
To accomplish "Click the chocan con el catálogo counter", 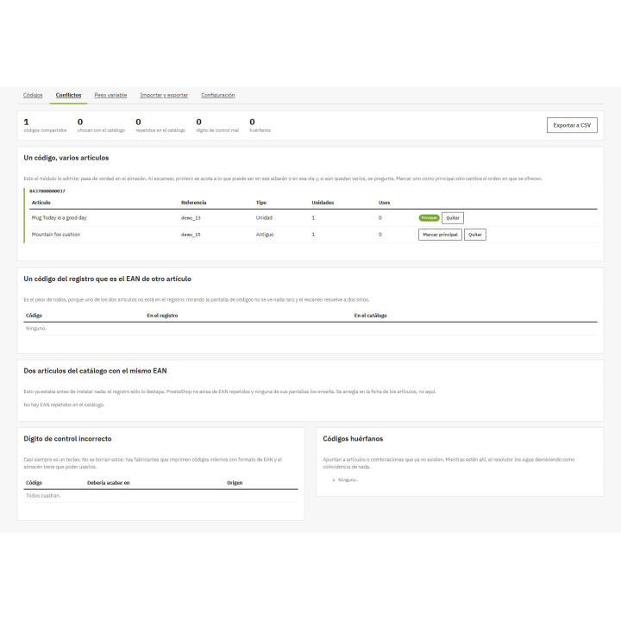I will pyautogui.click(x=101, y=125).
